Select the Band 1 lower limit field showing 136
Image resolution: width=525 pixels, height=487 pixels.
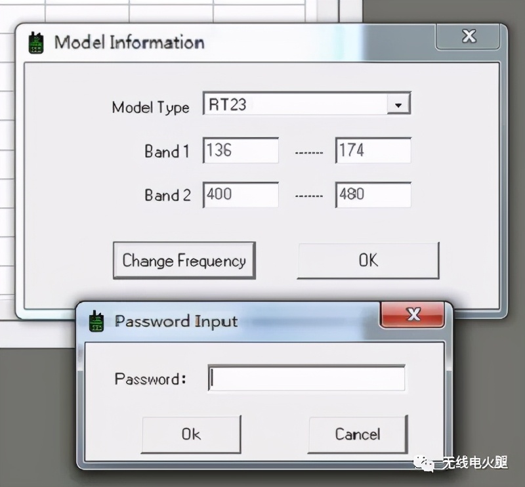[x=240, y=150]
